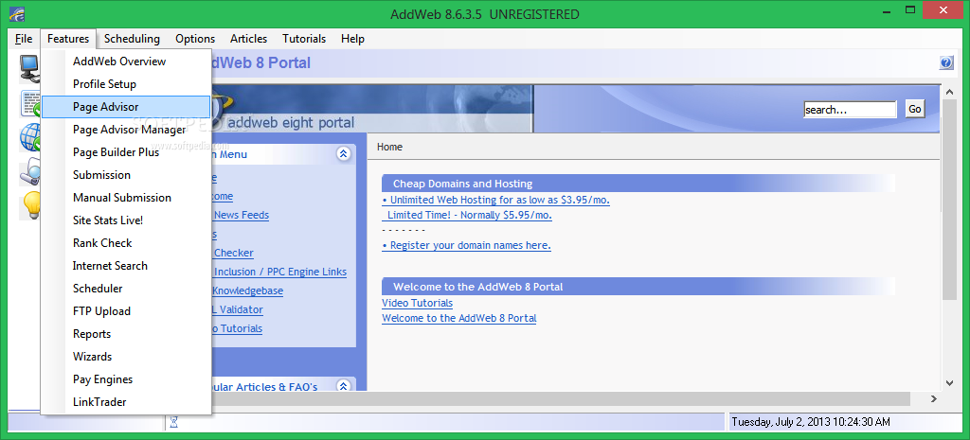
Task: Choose FTP Upload menu entry
Action: pyautogui.click(x=126, y=311)
